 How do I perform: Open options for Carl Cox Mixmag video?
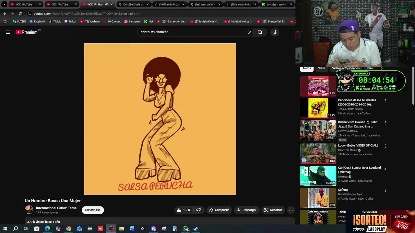click(x=385, y=168)
